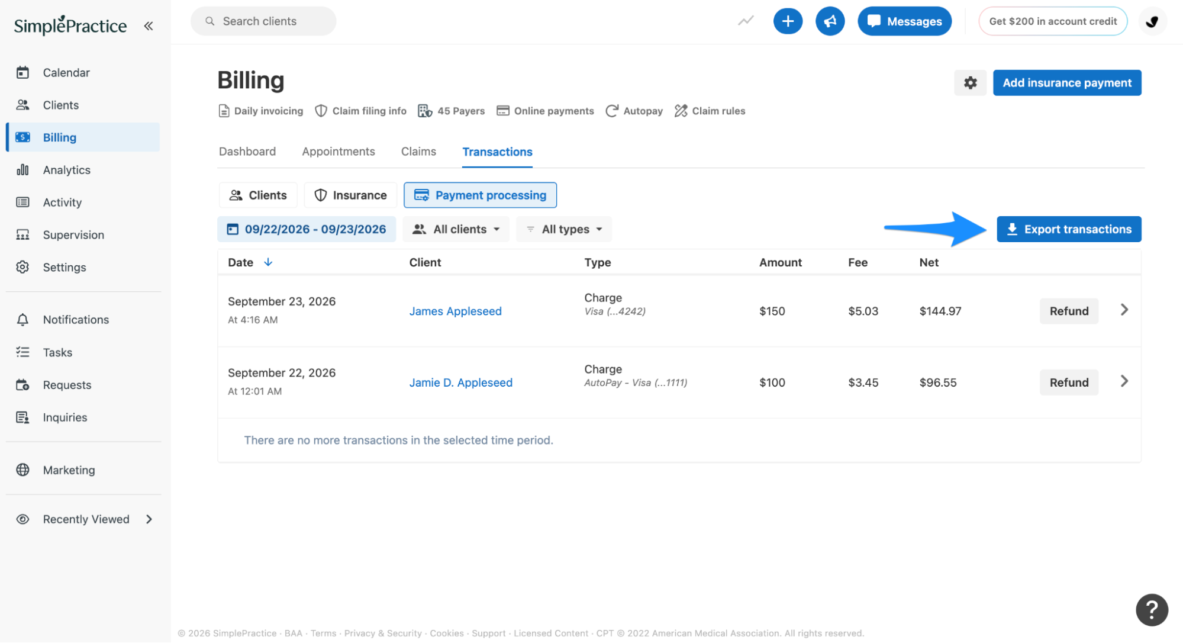This screenshot has width=1183, height=643.
Task: Go to Clients in the sidebar
Action: [x=83, y=105]
